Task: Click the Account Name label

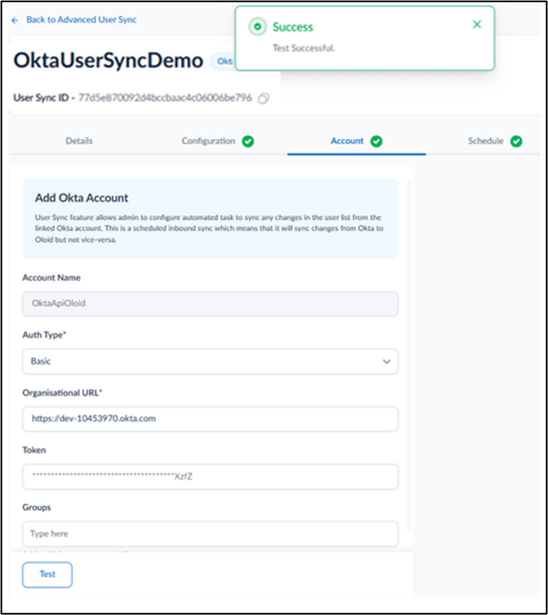Action: coord(51,278)
